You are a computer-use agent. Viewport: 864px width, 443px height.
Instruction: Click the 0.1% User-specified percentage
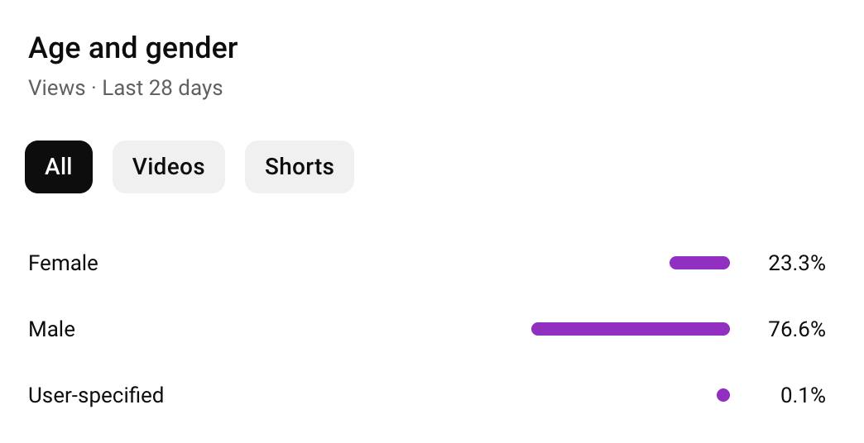click(x=803, y=395)
